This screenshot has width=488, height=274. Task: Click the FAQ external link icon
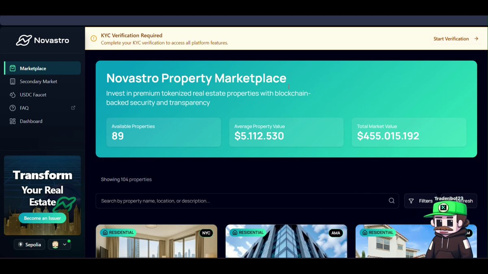click(x=73, y=108)
